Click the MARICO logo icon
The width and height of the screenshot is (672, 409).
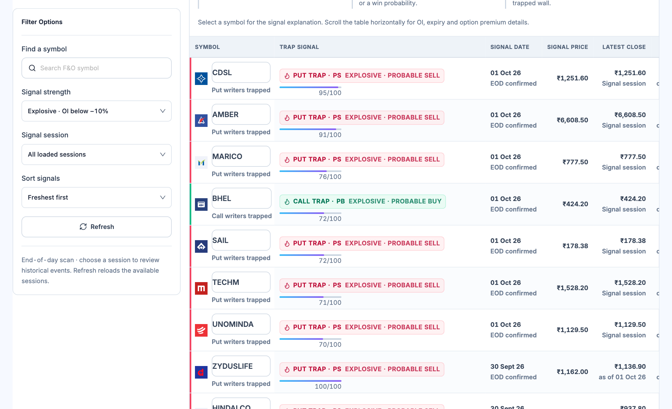[x=201, y=163]
